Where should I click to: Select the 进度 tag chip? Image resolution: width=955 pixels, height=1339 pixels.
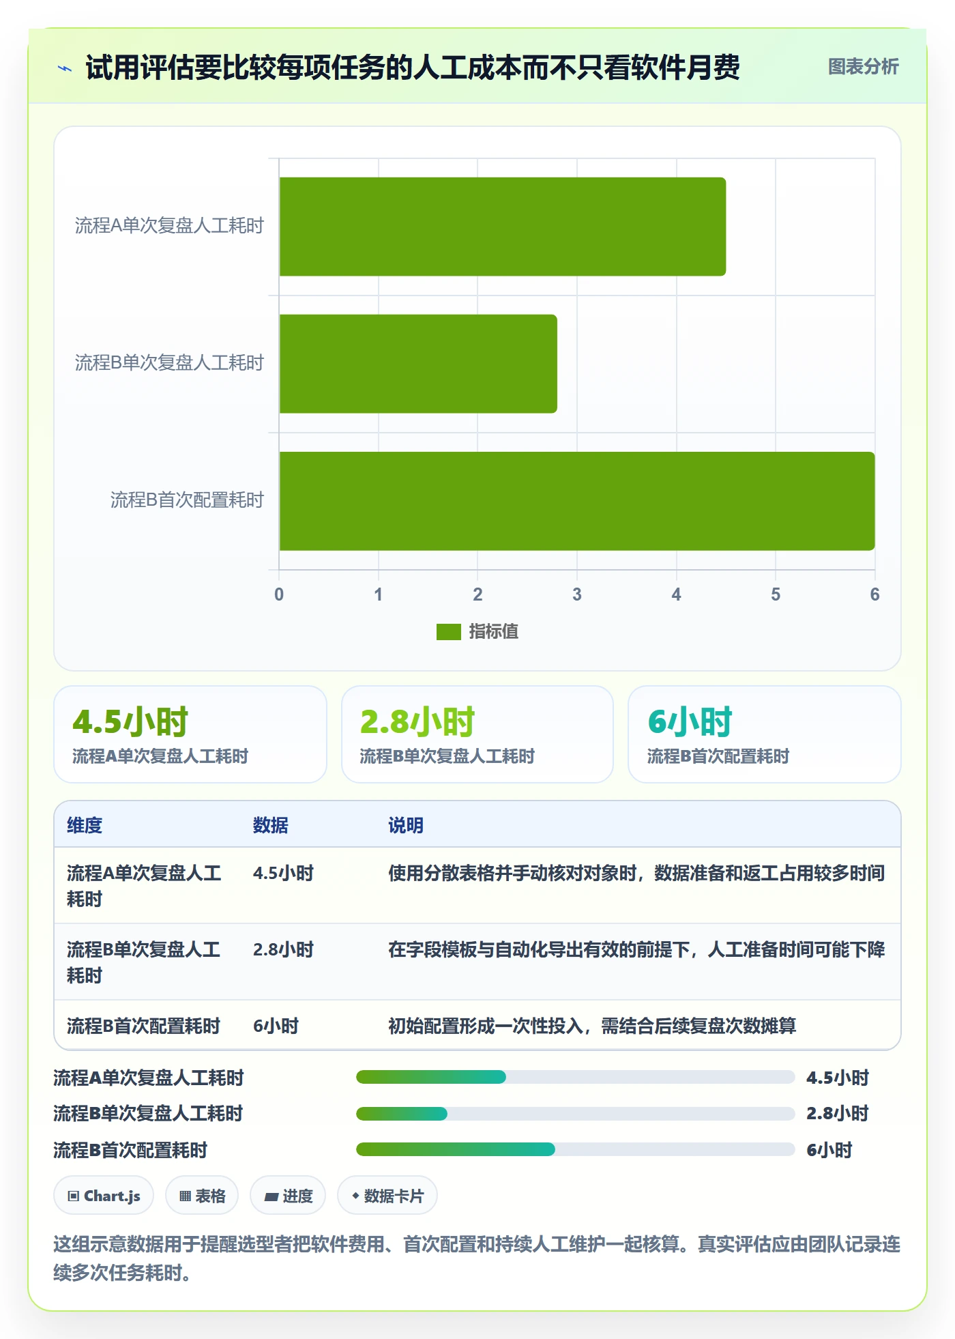pos(288,1196)
